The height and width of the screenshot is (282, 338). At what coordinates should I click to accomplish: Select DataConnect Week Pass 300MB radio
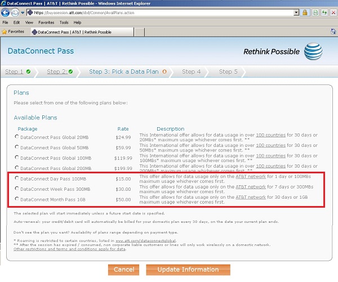pyautogui.click(x=16, y=189)
